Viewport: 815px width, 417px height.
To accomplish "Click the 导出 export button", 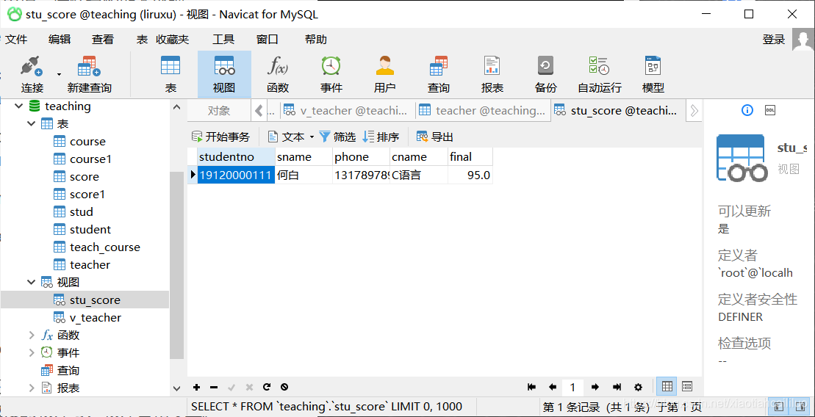I will click(435, 137).
